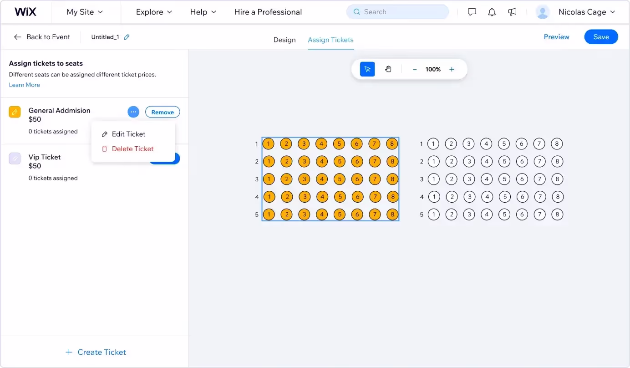Click pencil icon to rename Untitled_1
This screenshot has height=368, width=630.
(127, 37)
